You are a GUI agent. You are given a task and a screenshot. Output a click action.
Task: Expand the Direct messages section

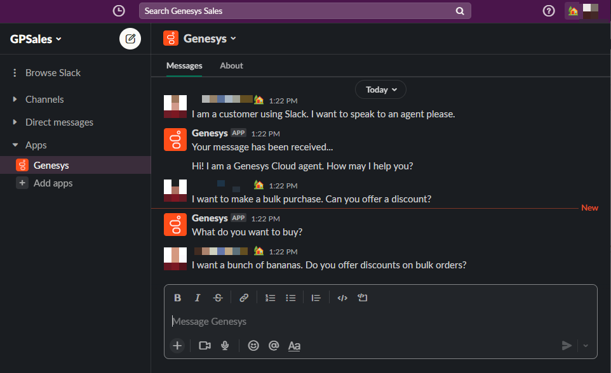(x=59, y=122)
